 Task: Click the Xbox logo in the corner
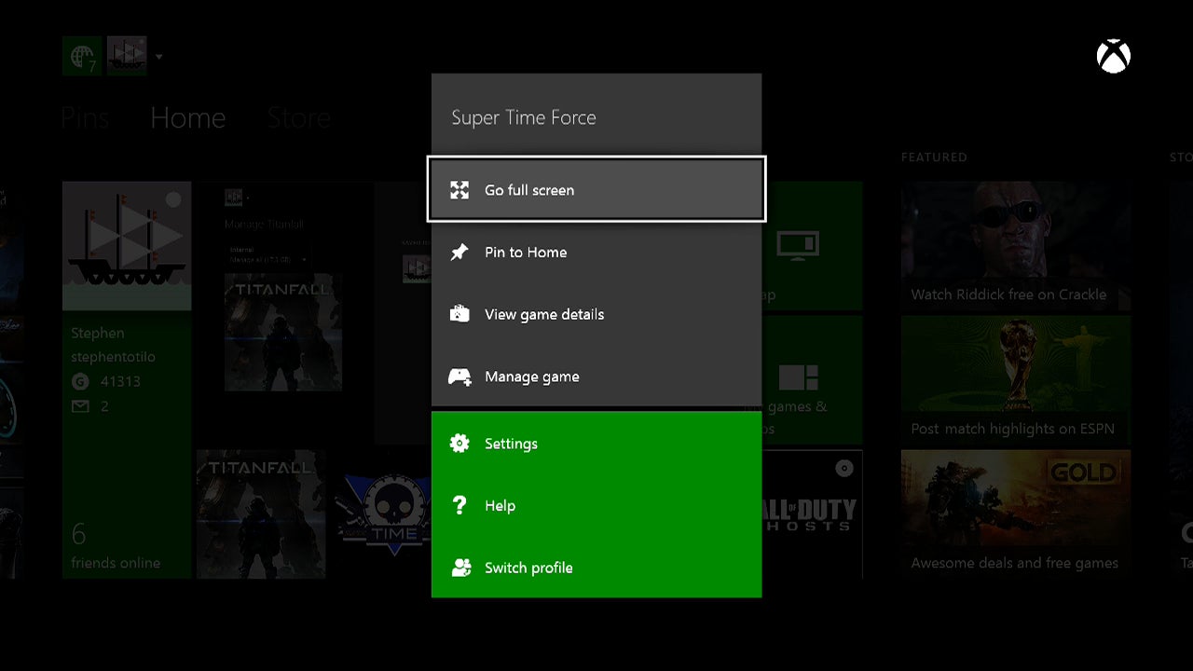[1113, 58]
